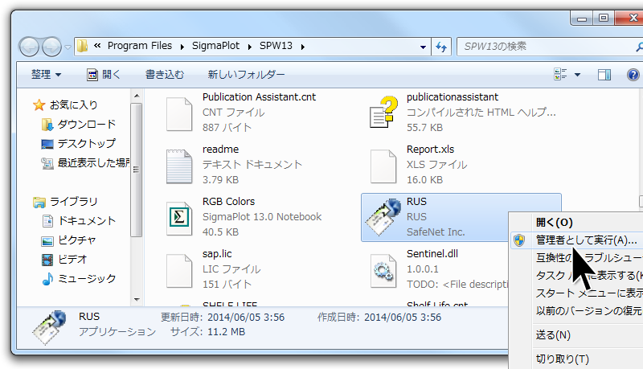
Task: Click the change view icon
Action: click(560, 74)
